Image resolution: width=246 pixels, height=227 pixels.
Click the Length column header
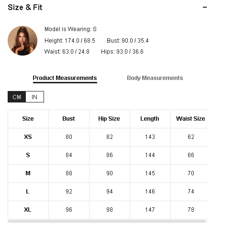pyautogui.click(x=150, y=119)
